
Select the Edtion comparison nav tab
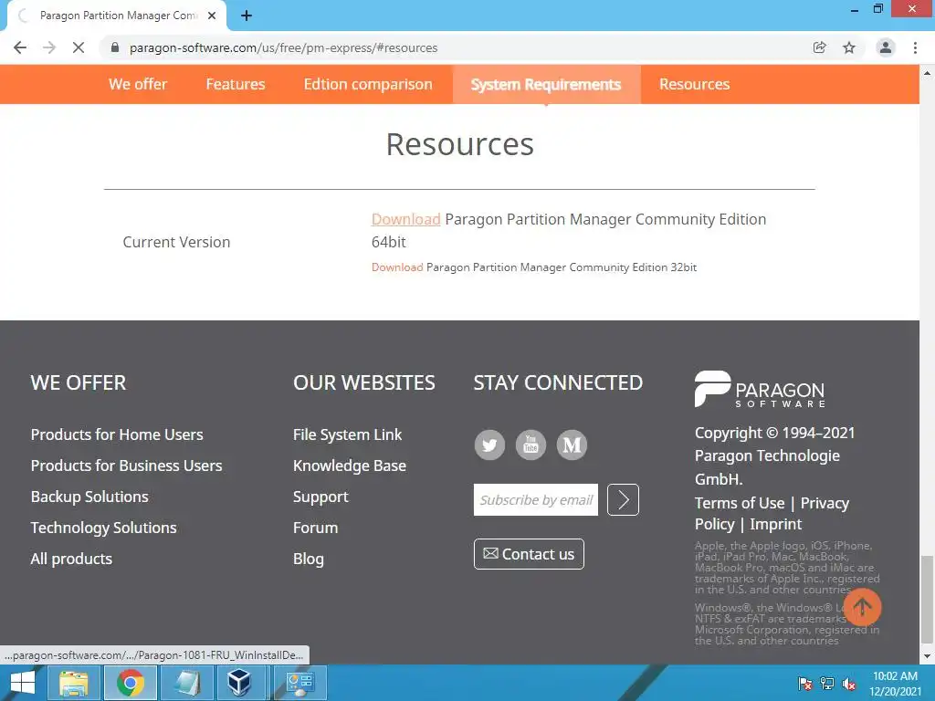368,84
